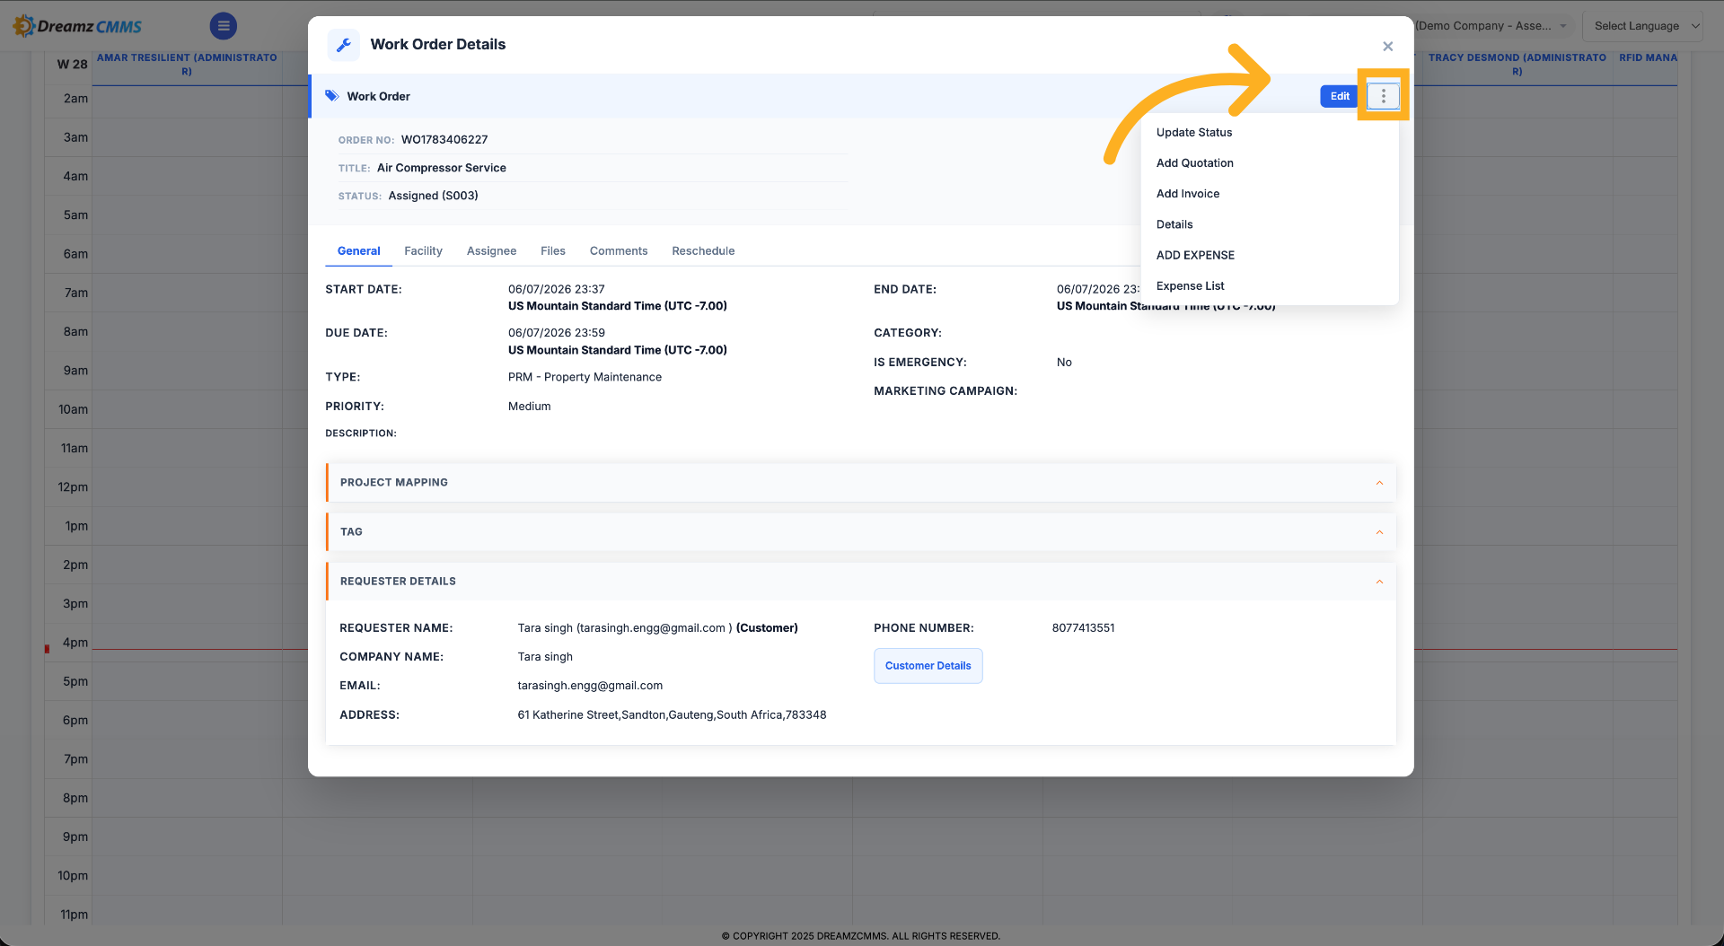Image resolution: width=1724 pixels, height=946 pixels.
Task: Click the title Air Compressor Service
Action: point(441,168)
